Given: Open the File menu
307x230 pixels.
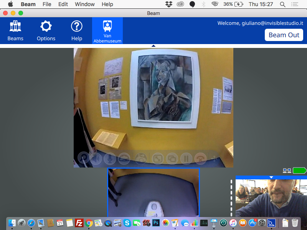Looking at the screenshot, I should coord(47,4).
